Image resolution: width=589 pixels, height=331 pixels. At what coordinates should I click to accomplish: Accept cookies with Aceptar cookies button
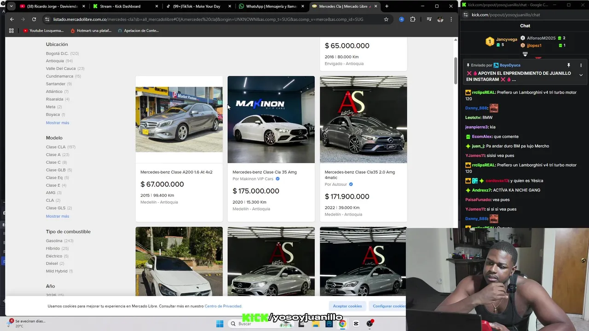(x=347, y=306)
